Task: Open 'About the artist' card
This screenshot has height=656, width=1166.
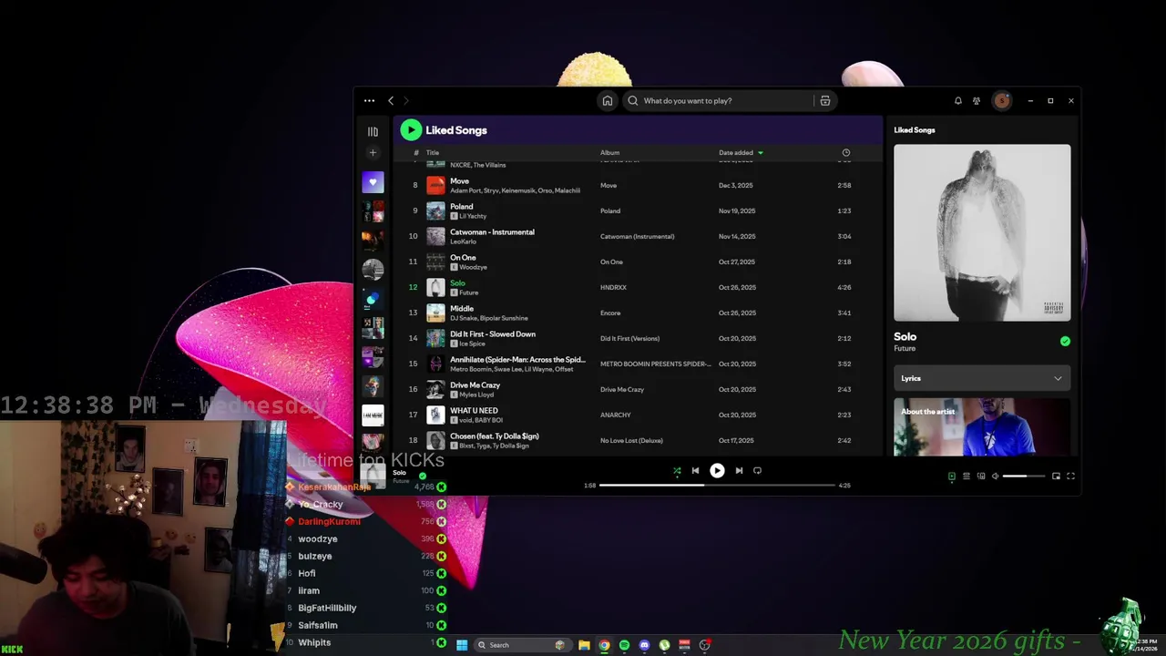Action: (x=982, y=426)
